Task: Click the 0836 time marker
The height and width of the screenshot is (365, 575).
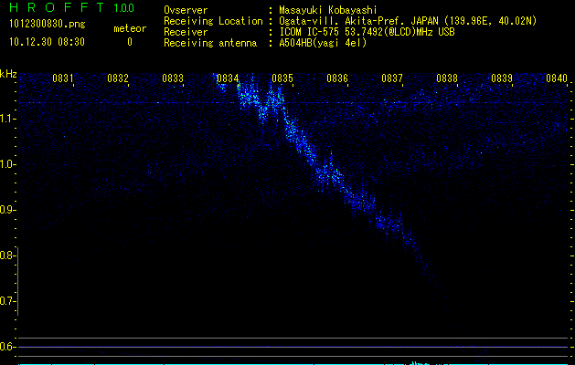Action: (337, 78)
